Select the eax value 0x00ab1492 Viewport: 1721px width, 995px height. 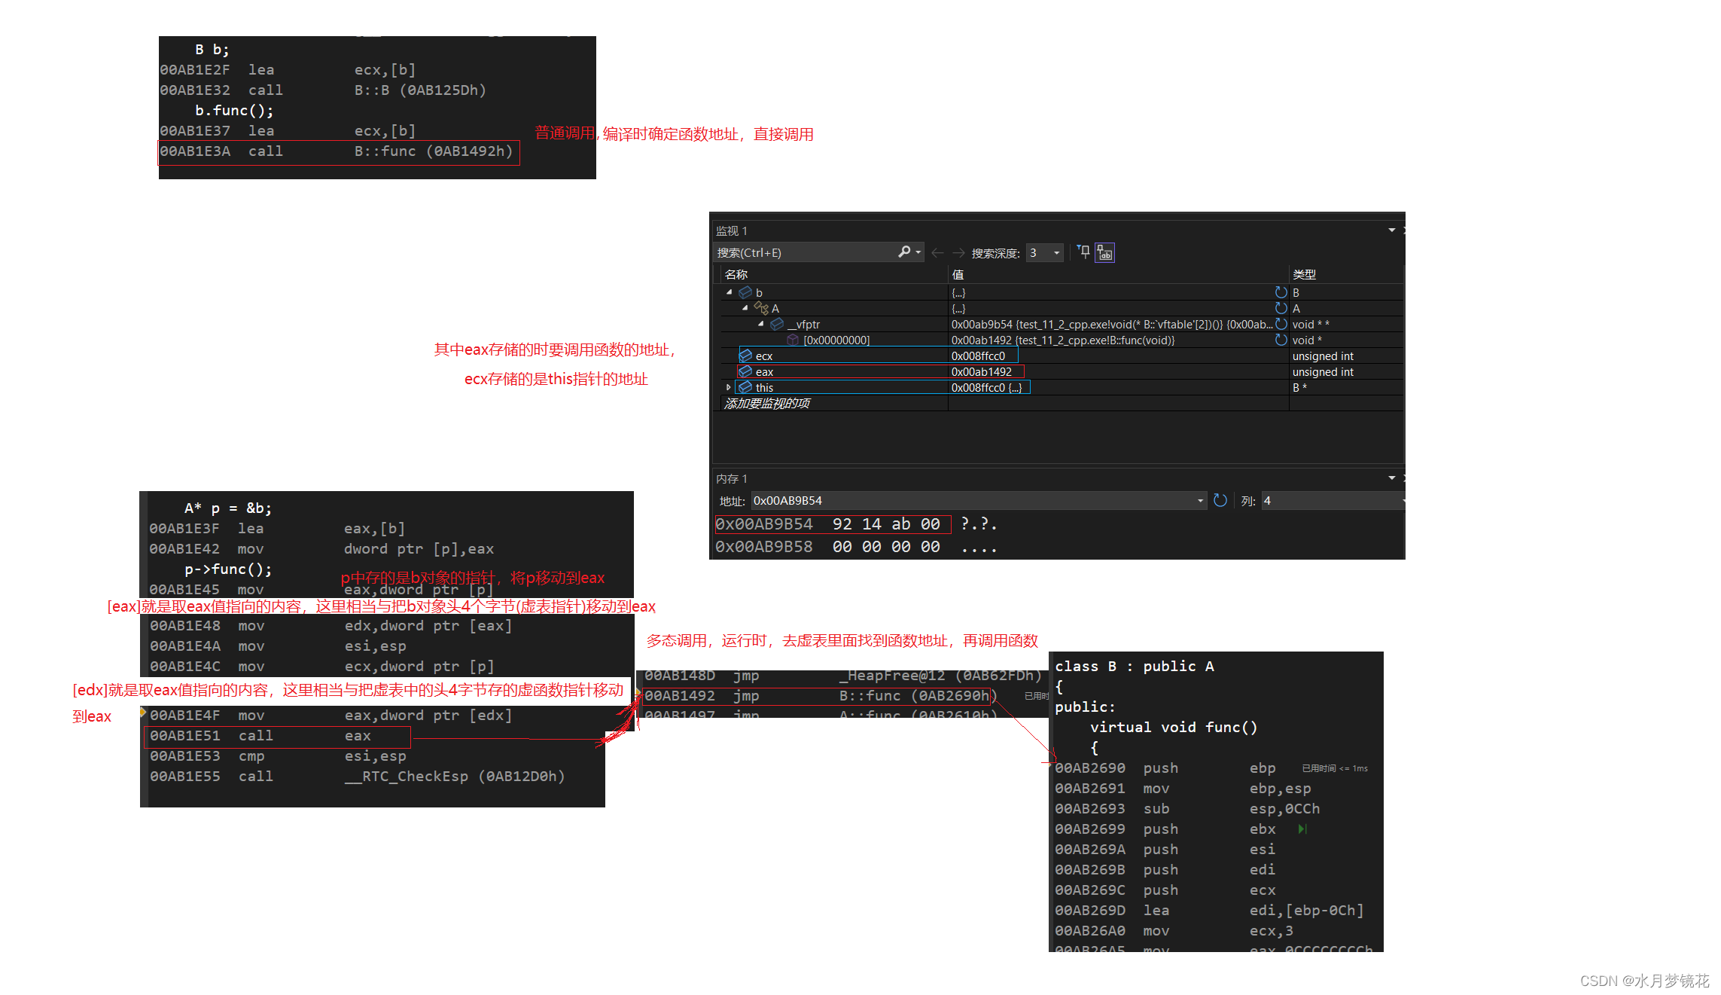click(982, 371)
